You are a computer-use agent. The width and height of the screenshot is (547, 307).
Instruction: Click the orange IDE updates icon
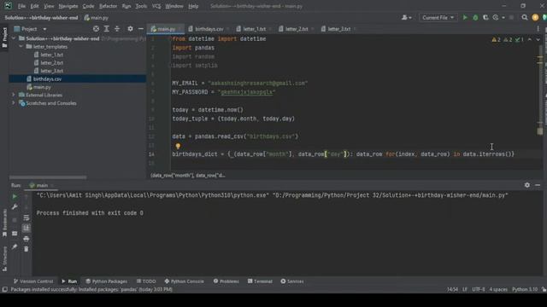pos(535,17)
